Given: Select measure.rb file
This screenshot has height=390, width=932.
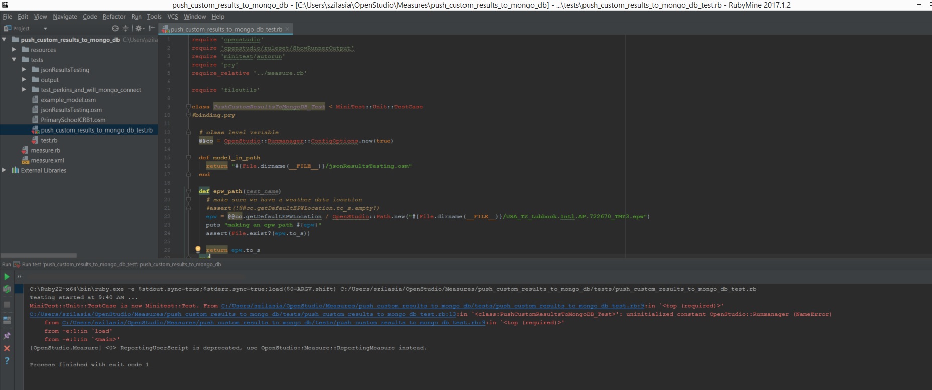Looking at the screenshot, I should [x=45, y=150].
